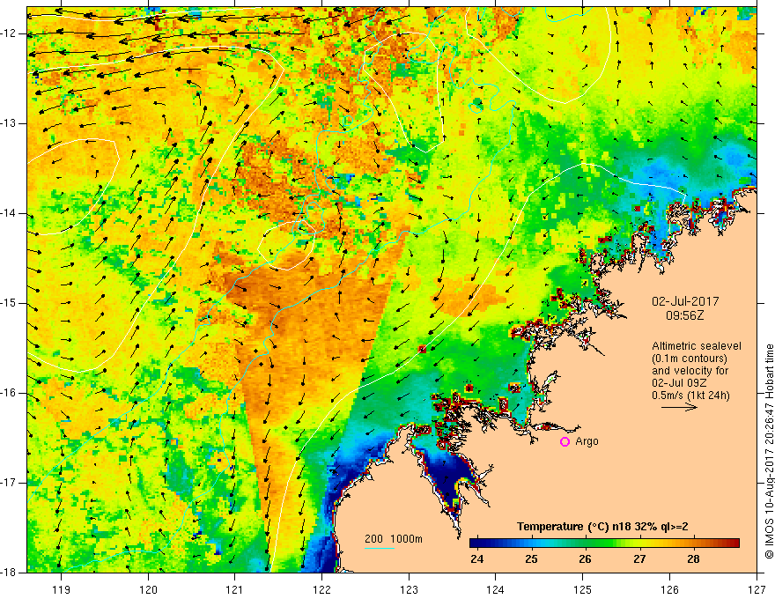Click longitude label 124 on the axis

(496, 589)
